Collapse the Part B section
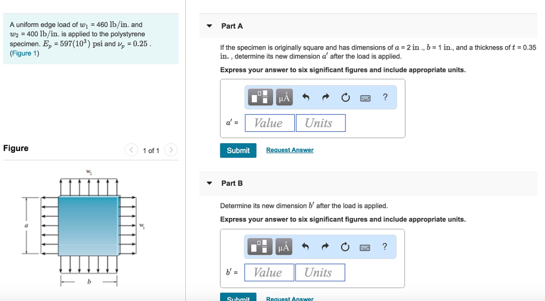The image size is (545, 301). pyautogui.click(x=210, y=183)
